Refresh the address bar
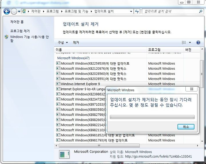 pos(137,11)
